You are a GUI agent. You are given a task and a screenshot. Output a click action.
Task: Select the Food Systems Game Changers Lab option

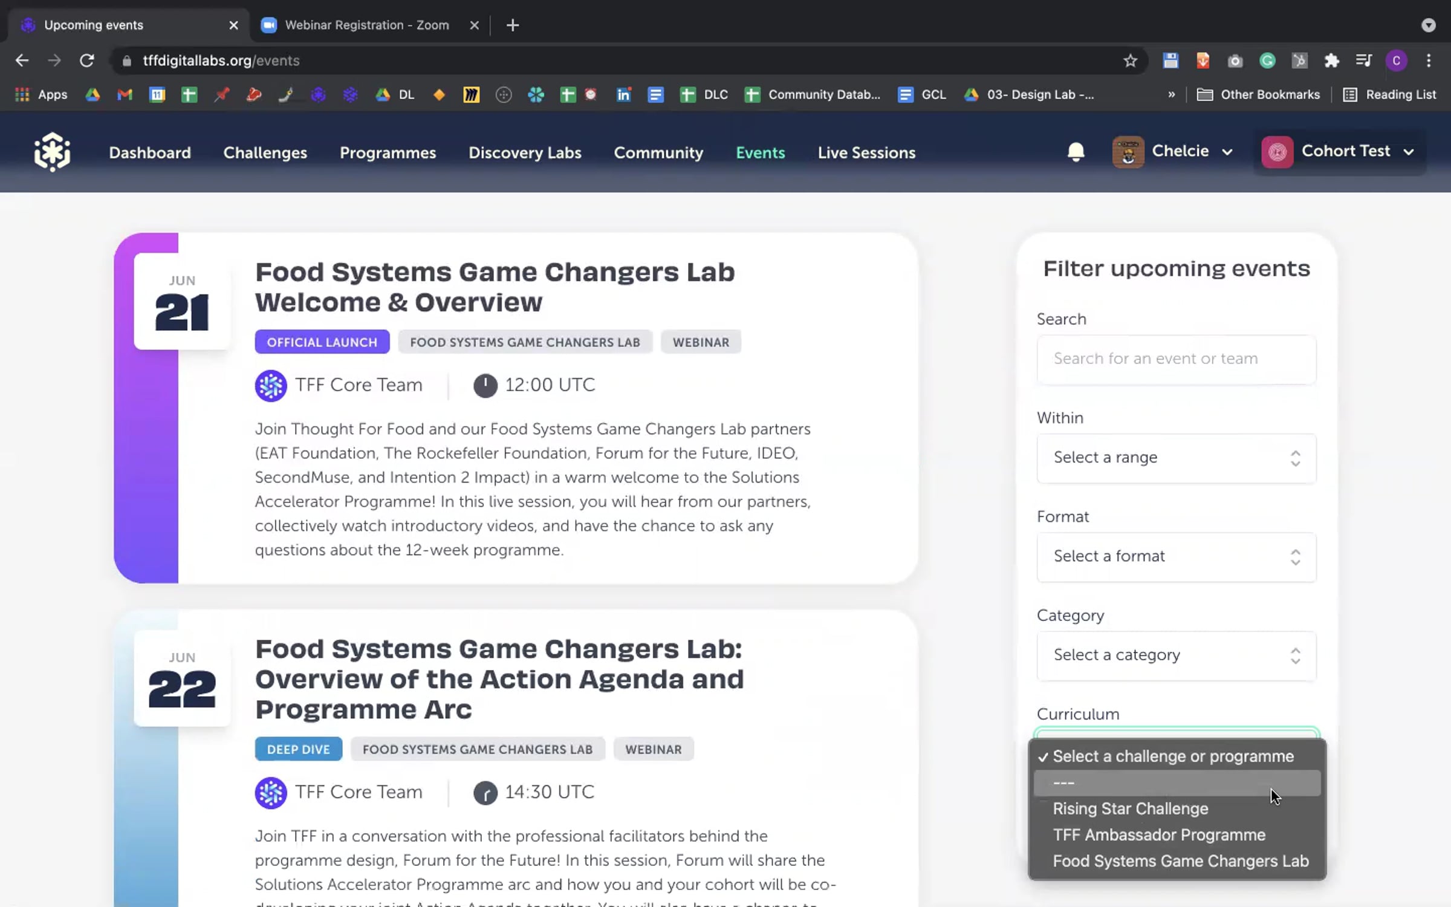coord(1180,861)
